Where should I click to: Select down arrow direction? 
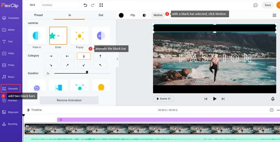pos(84,56)
